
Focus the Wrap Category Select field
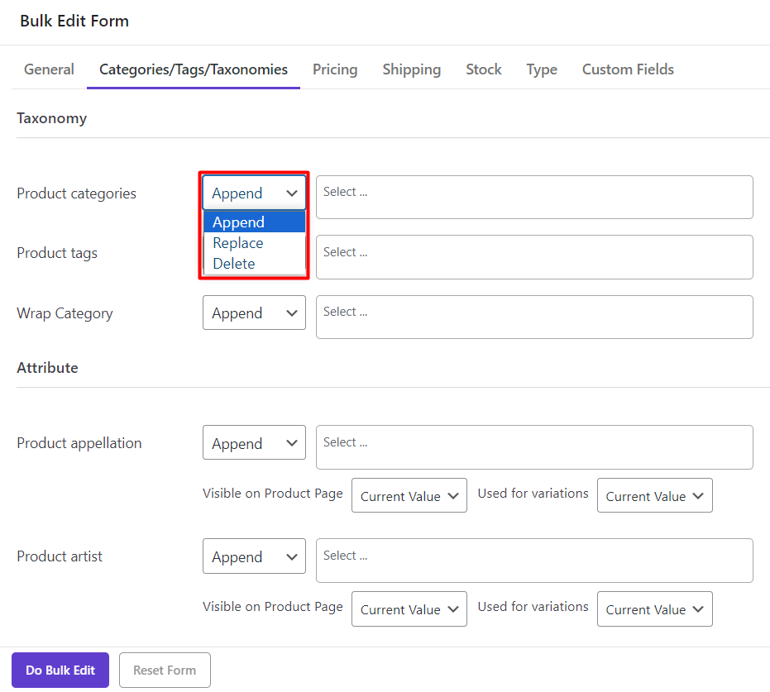pyautogui.click(x=534, y=317)
